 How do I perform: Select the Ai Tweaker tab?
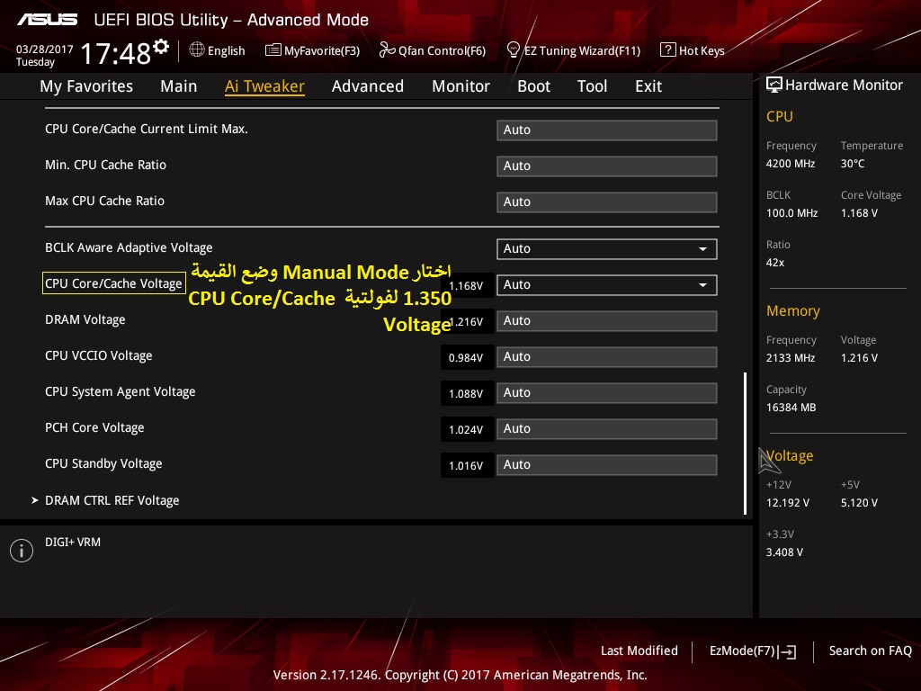click(264, 86)
